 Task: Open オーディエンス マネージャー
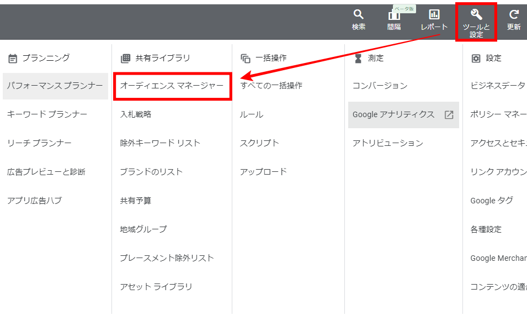tap(172, 86)
